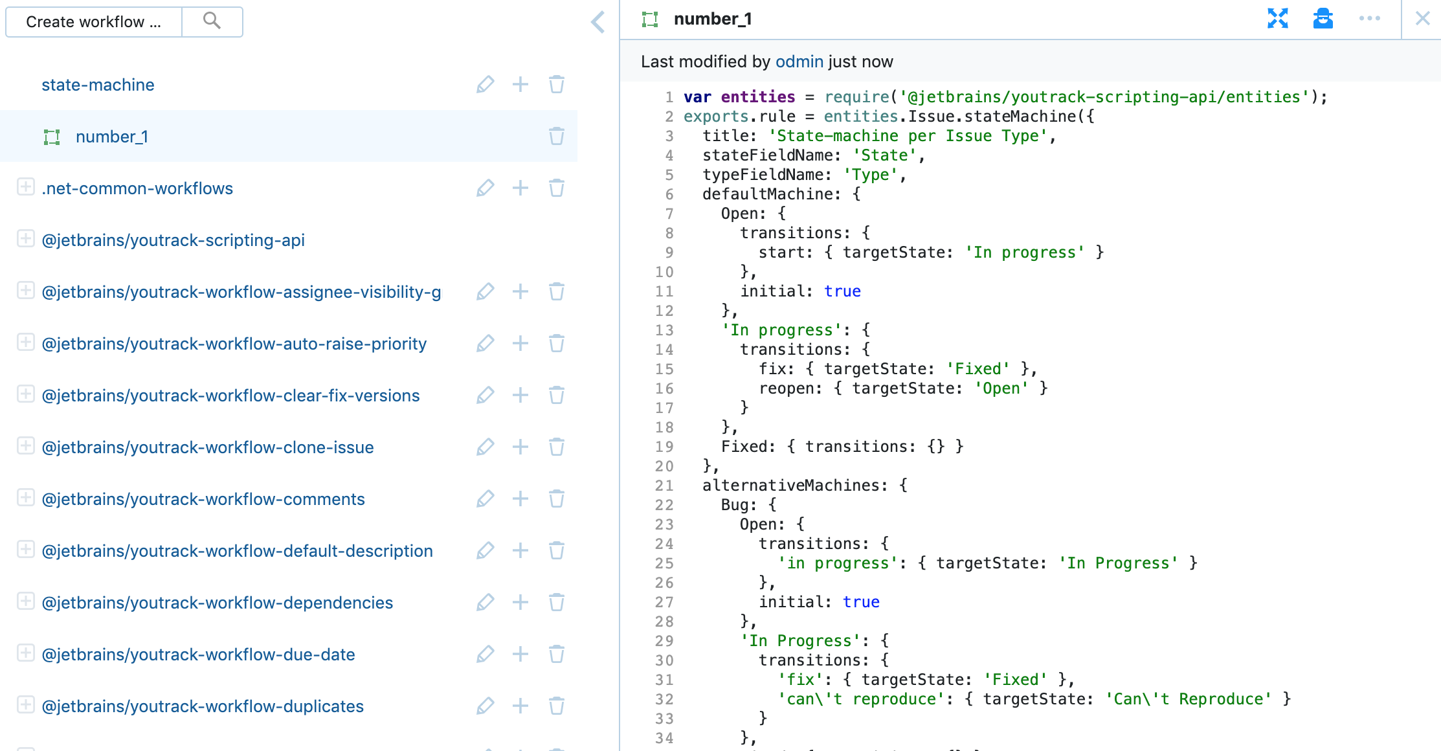
Task: Select the number_1 rule item
Action: [112, 137]
